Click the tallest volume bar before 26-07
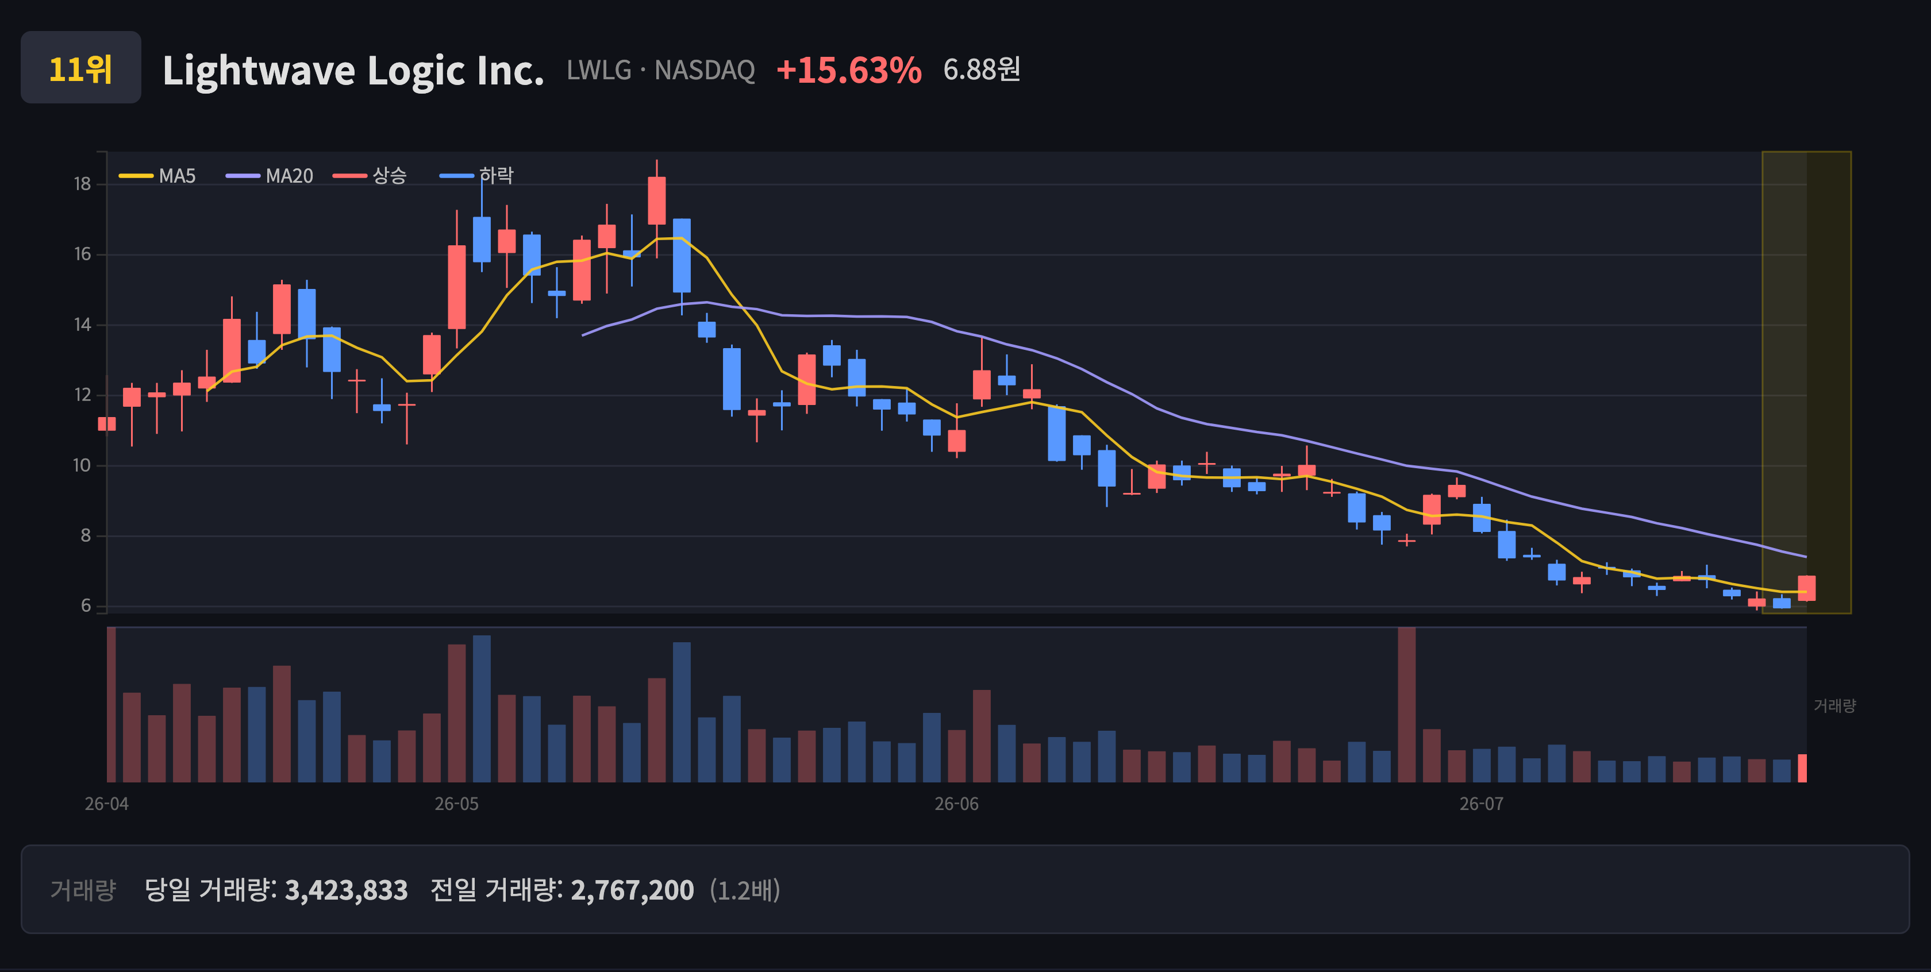The image size is (1931, 972). [x=1406, y=705]
